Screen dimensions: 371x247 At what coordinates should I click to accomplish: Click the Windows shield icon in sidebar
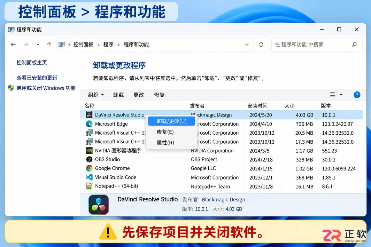(x=11, y=88)
